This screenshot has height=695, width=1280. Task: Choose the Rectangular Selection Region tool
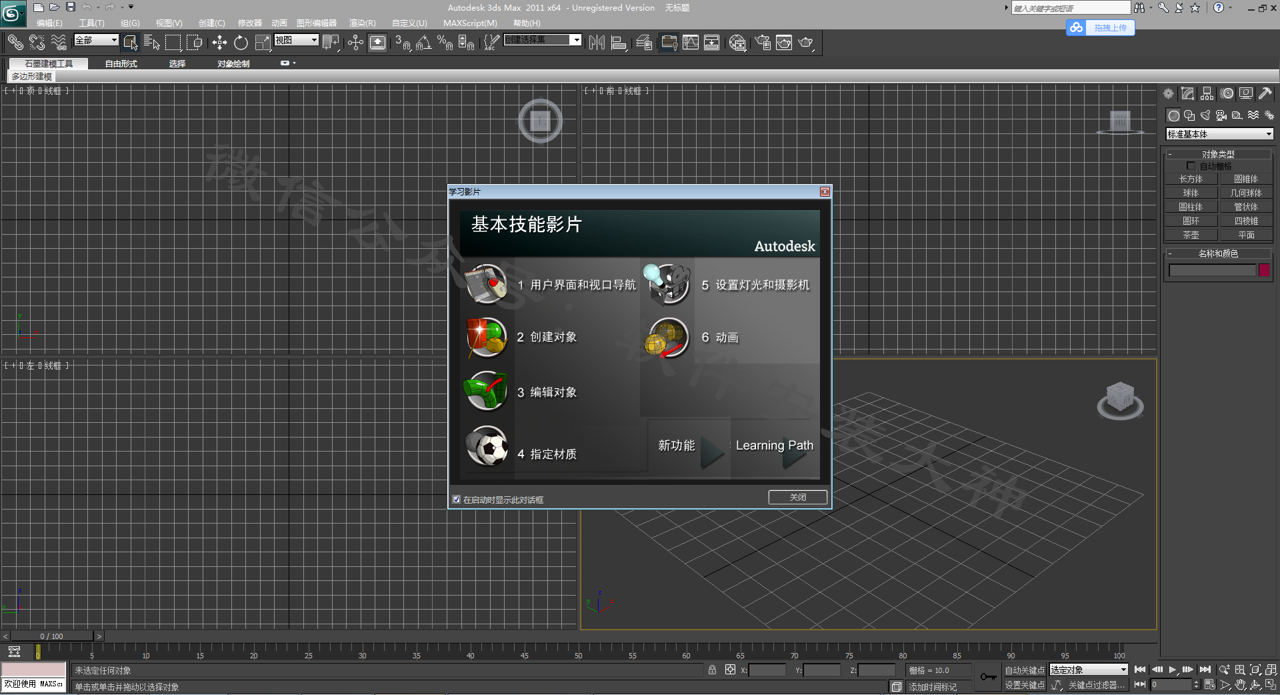[173, 43]
